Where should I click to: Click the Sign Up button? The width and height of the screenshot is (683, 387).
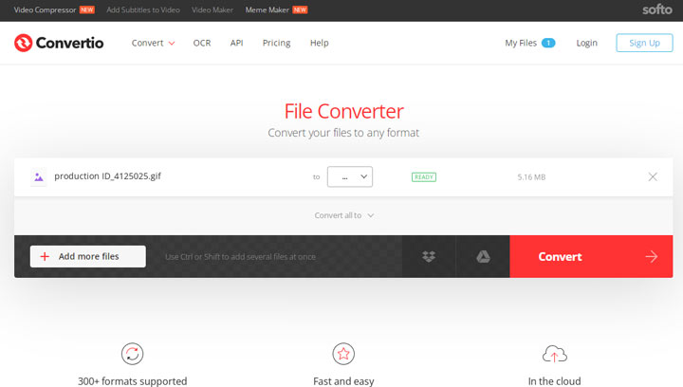(644, 43)
